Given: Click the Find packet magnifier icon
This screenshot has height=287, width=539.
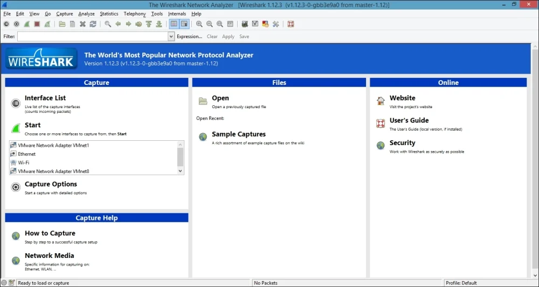Looking at the screenshot, I should [x=108, y=24].
